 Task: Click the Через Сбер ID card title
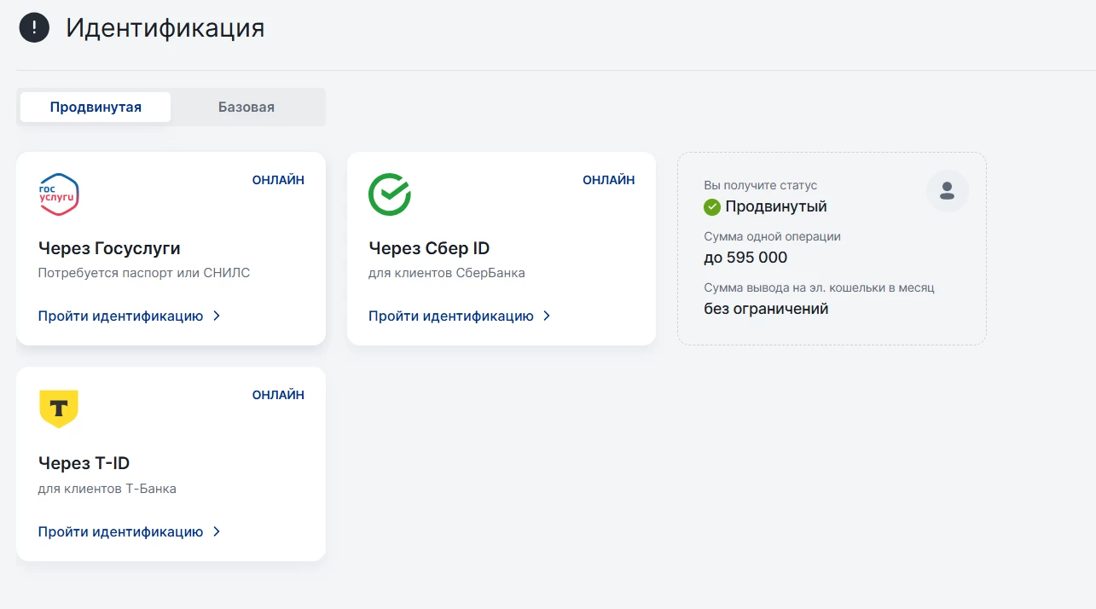point(429,248)
